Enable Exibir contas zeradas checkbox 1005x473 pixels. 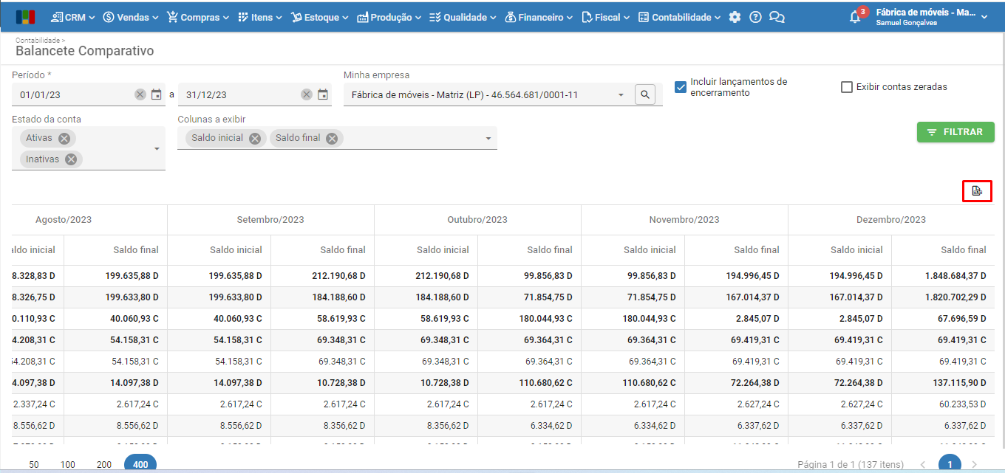pos(847,87)
